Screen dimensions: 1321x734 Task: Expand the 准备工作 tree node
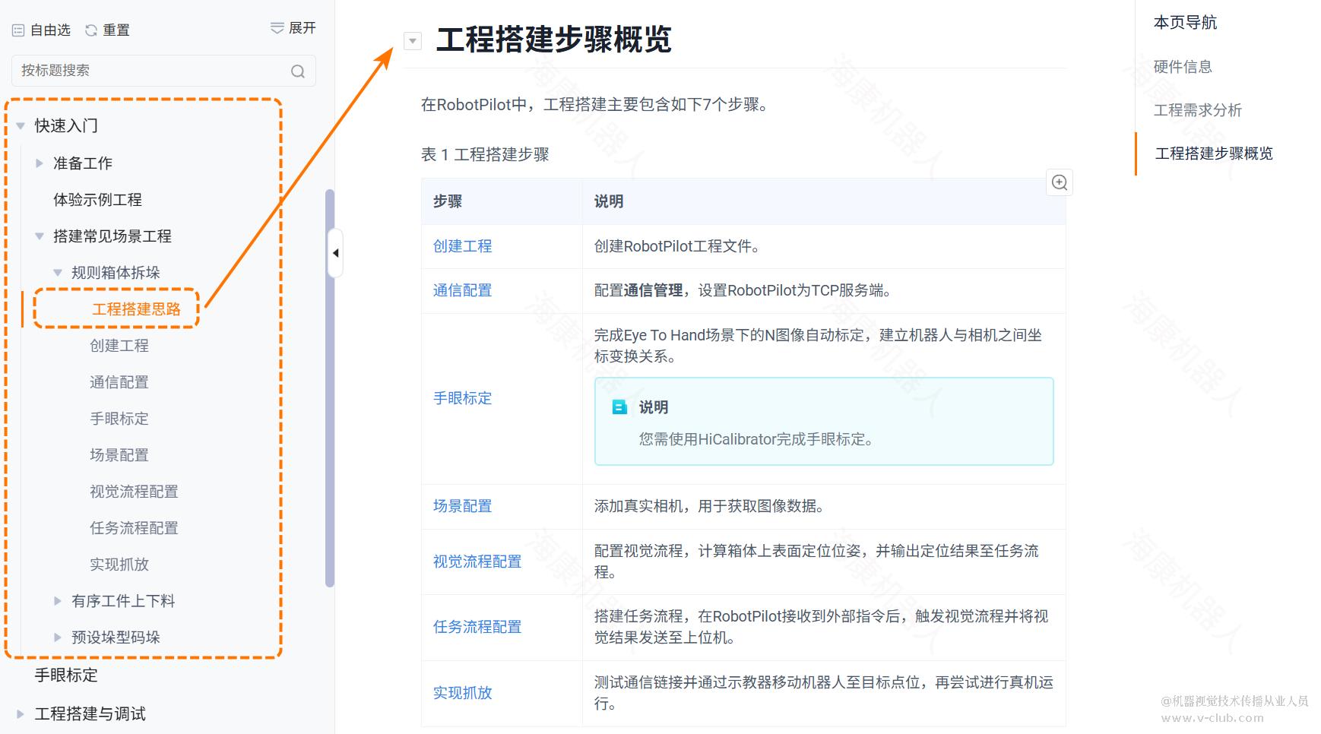39,163
